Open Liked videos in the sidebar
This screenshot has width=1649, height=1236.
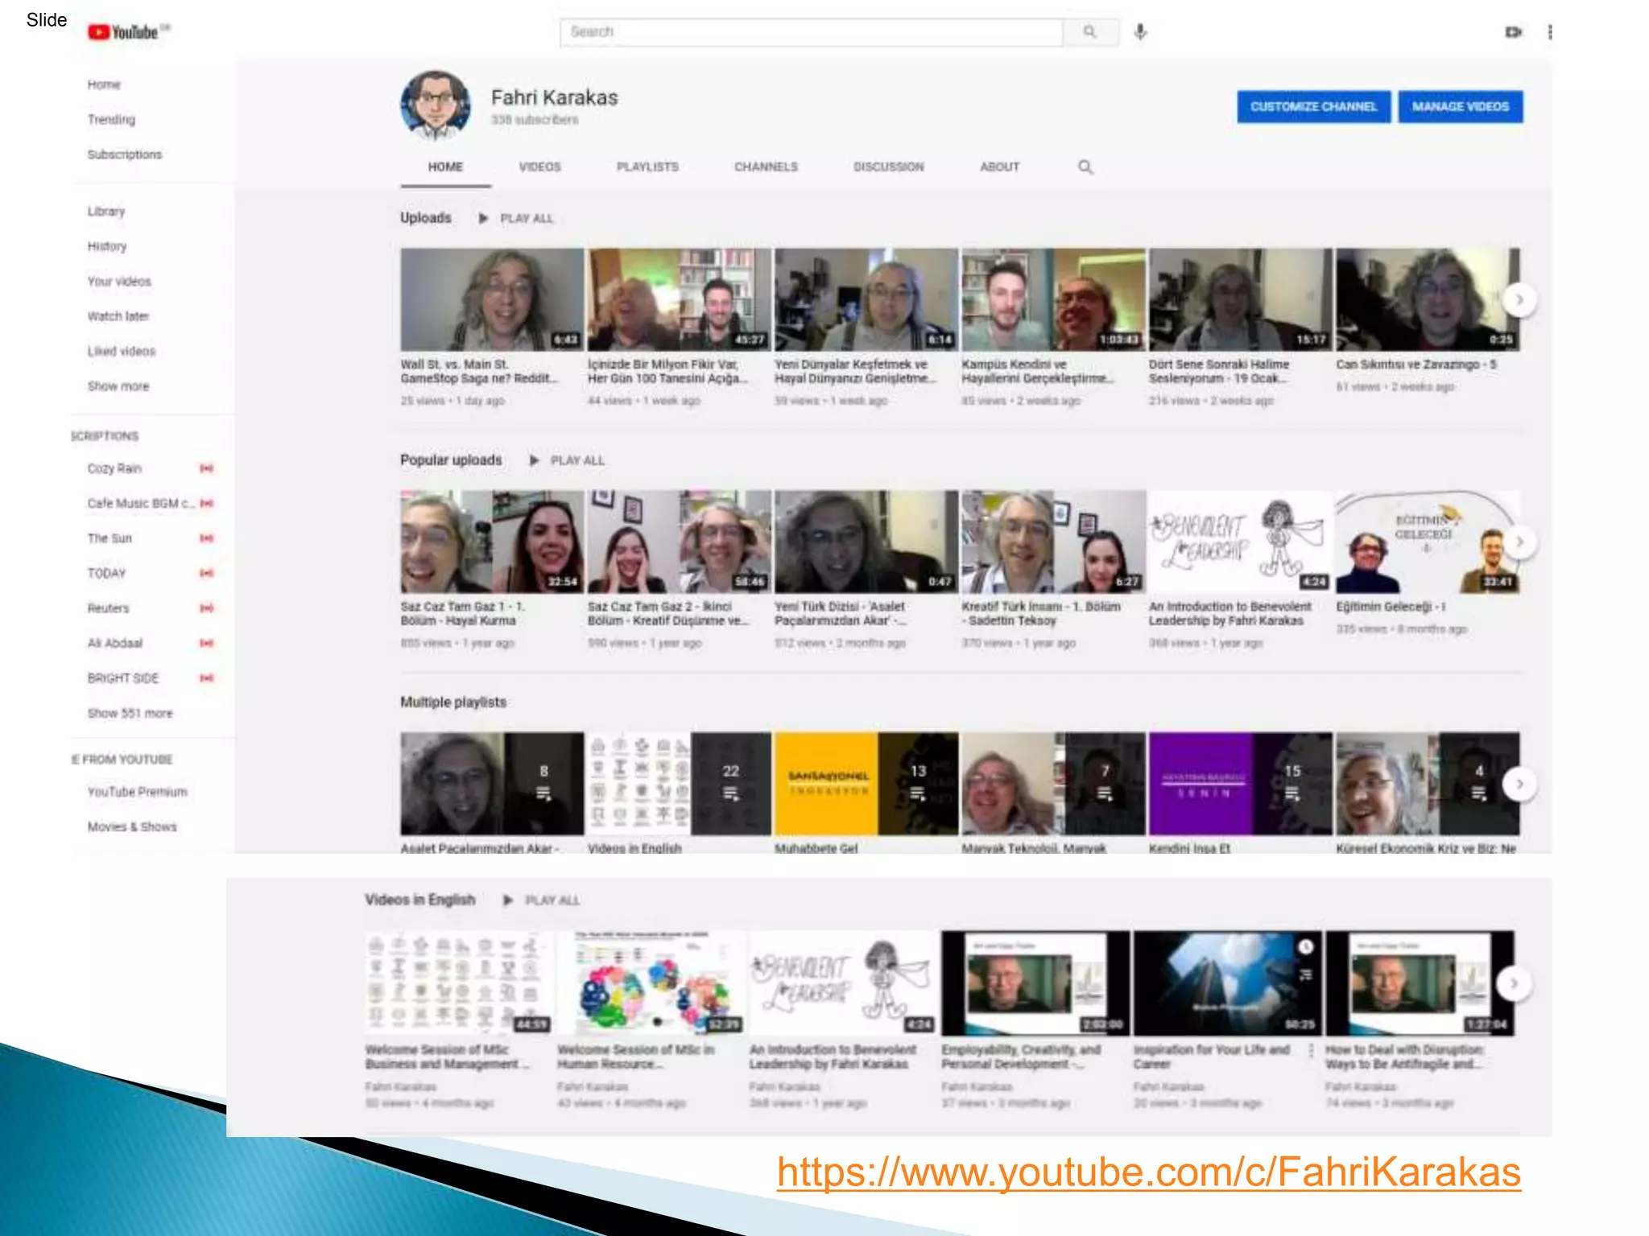pos(122,351)
